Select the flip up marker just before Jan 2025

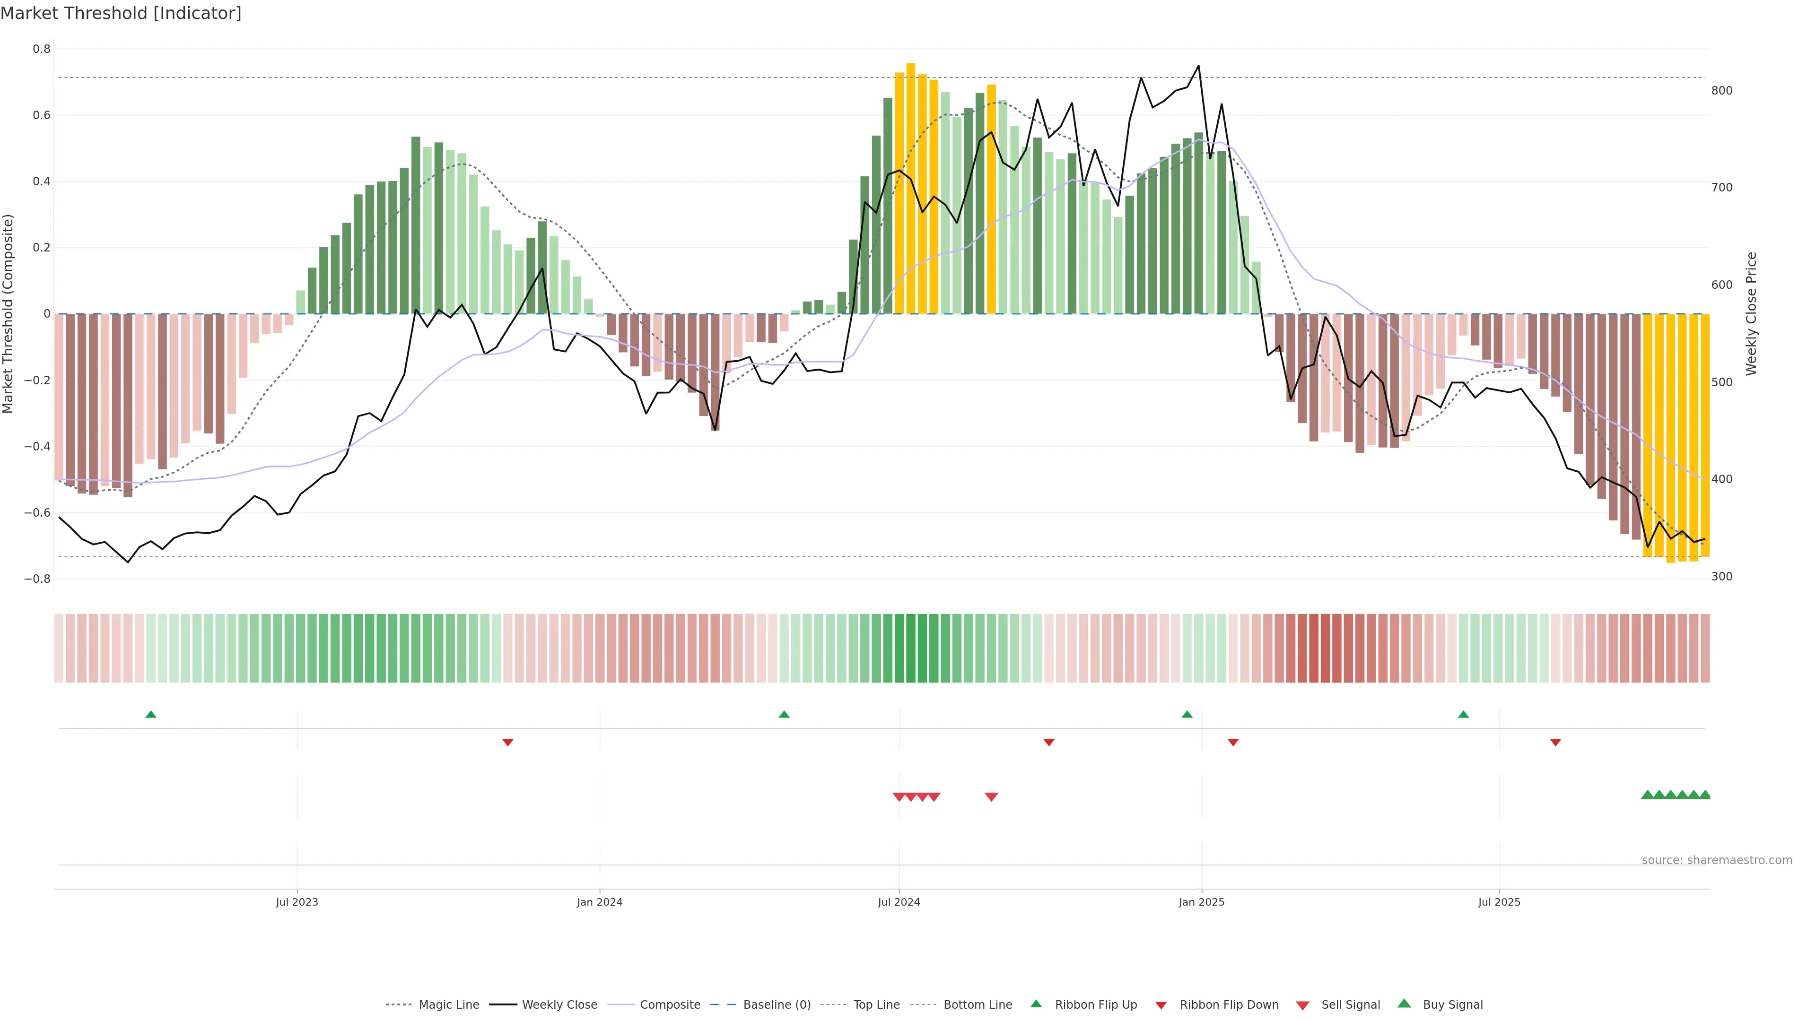point(1187,715)
